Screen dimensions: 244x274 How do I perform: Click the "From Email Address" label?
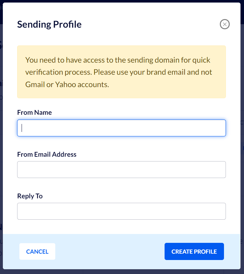pos(47,154)
